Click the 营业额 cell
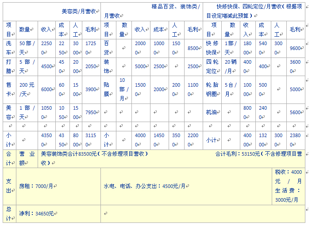The height and width of the screenshot is (226, 312). tap(27, 158)
